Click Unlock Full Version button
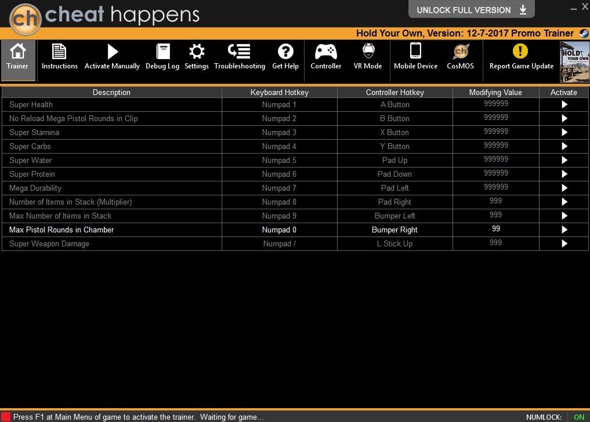Screen dimensions: 590x422 coord(471,9)
